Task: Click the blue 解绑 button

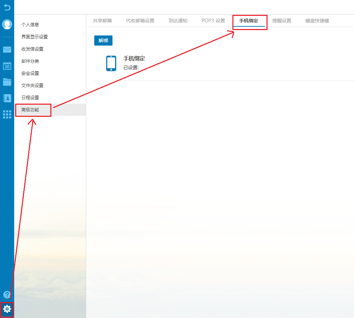Action: tap(103, 41)
